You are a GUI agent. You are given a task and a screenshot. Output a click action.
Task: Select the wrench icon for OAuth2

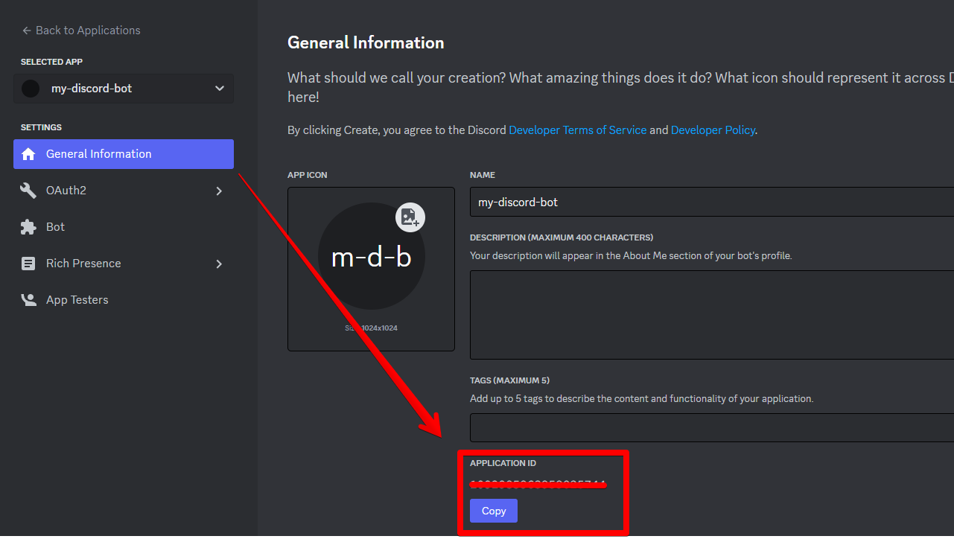28,190
